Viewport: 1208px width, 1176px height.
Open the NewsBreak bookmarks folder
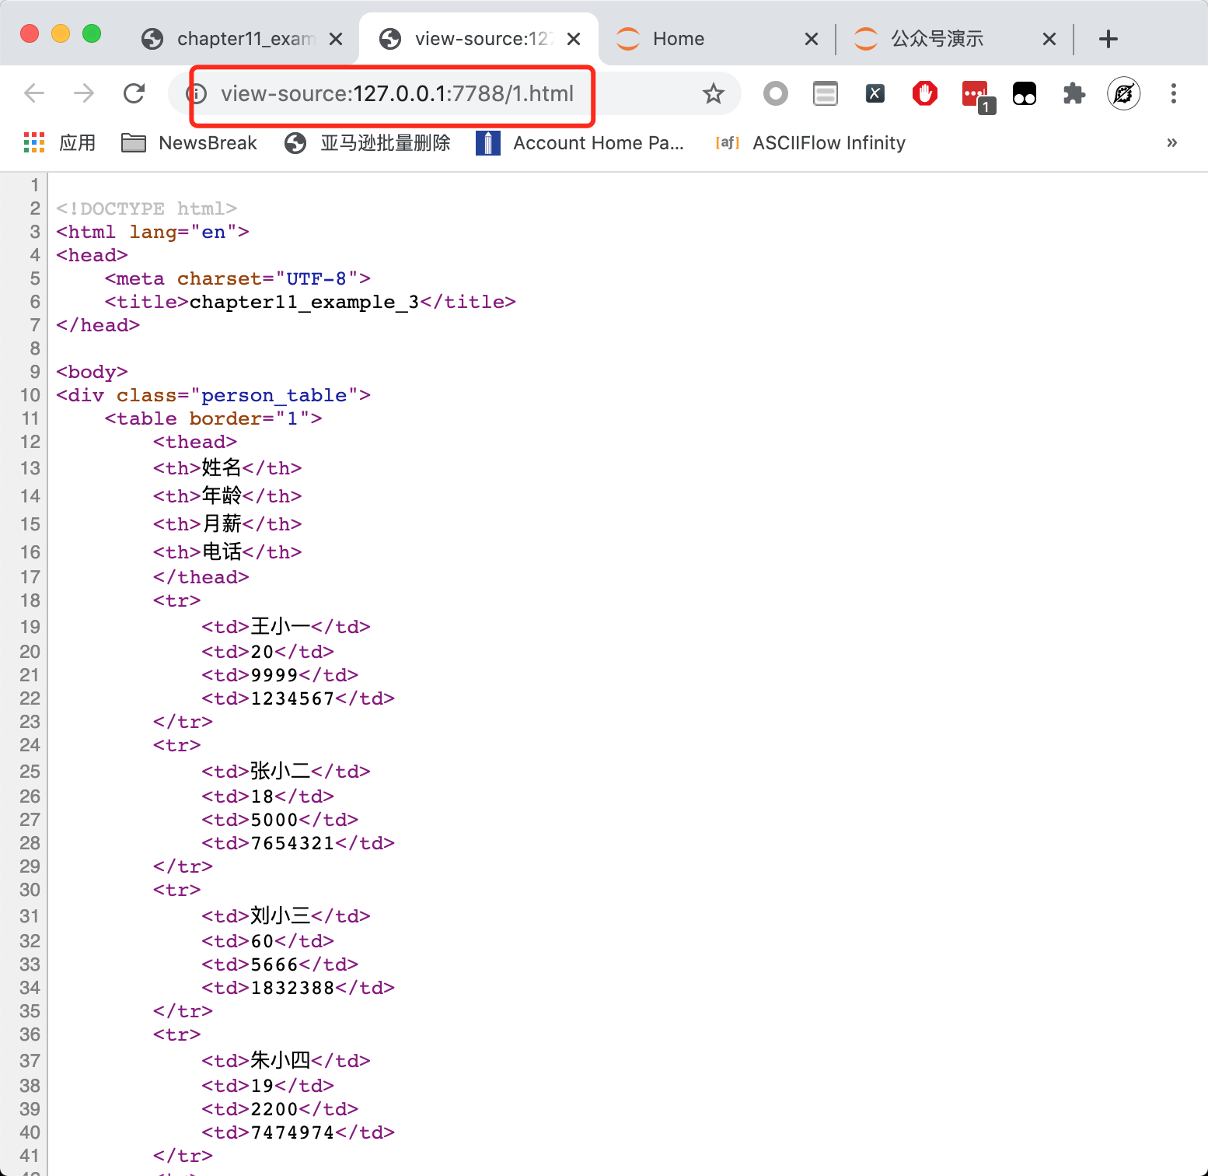coord(189,142)
